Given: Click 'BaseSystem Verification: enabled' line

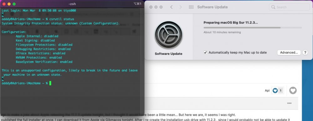Looking at the screenshot, I should point(44,62).
